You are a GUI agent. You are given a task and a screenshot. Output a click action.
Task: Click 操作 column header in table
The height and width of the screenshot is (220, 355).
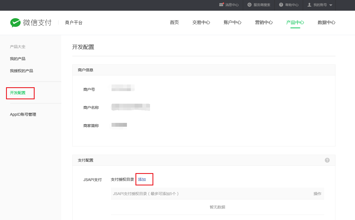(x=317, y=194)
